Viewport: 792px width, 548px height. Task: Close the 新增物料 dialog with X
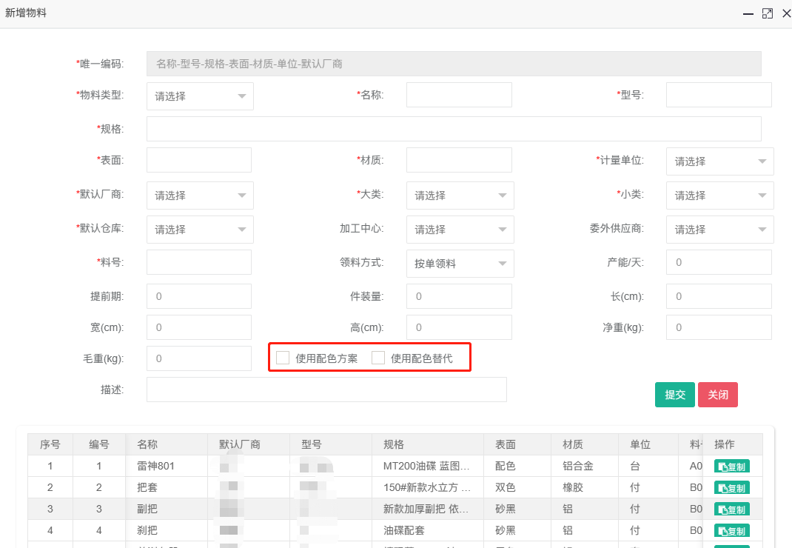786,13
